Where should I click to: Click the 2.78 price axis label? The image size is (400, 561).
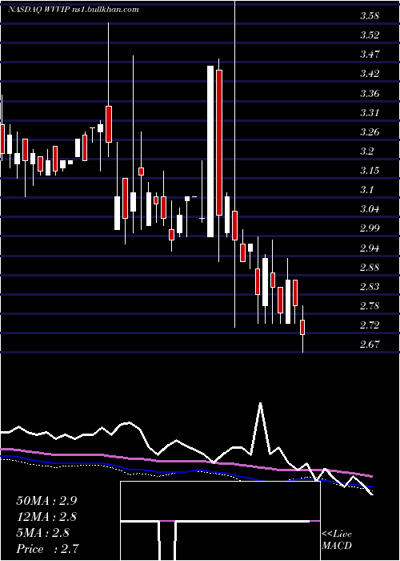click(x=369, y=306)
